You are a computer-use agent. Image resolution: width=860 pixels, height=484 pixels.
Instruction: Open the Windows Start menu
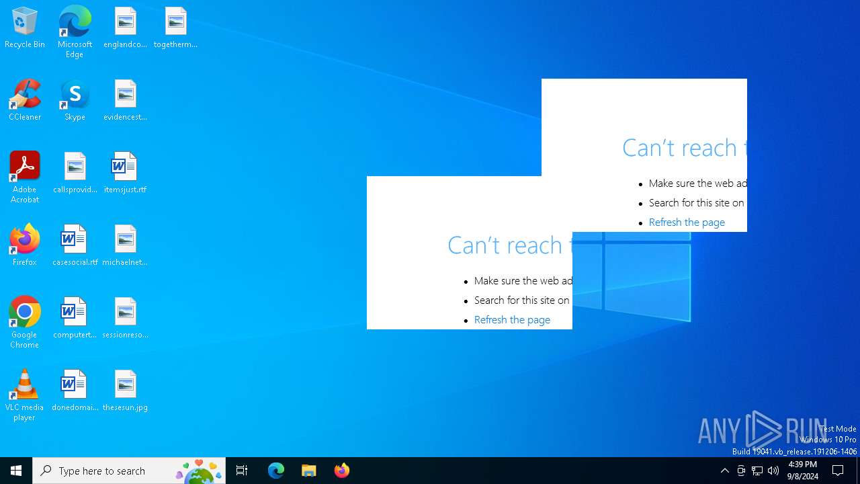click(x=16, y=471)
